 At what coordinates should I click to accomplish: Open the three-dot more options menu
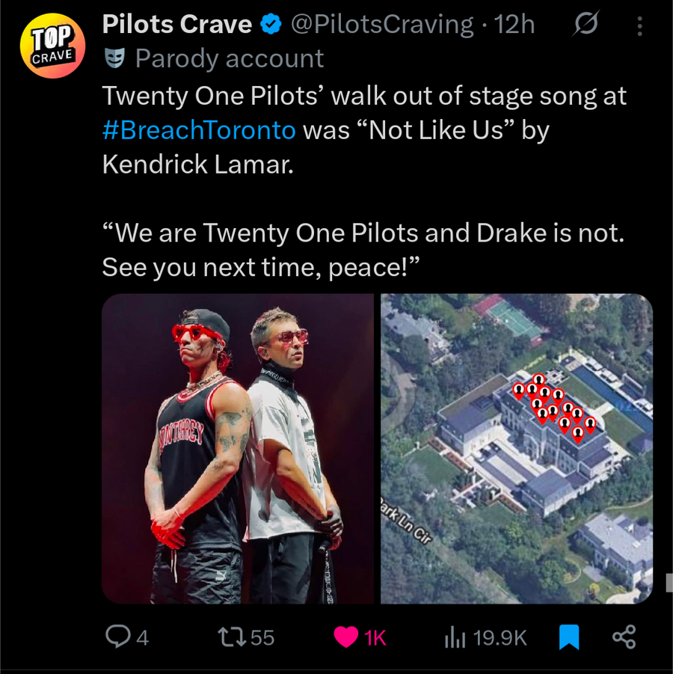[x=639, y=25]
